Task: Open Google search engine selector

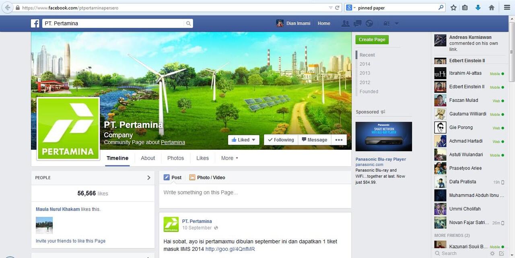Action: [351, 8]
